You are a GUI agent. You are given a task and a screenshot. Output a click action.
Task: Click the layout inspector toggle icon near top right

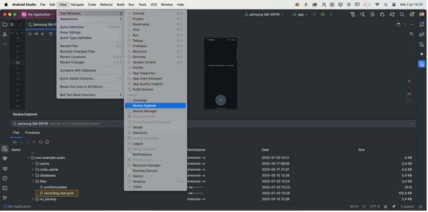coord(411,34)
